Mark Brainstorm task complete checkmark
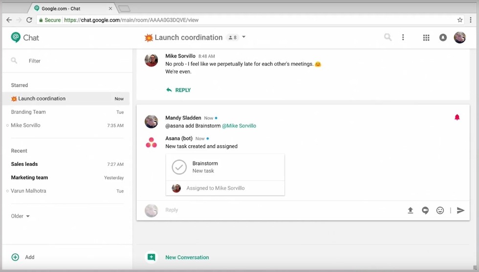This screenshot has width=479, height=272. pos(179,167)
